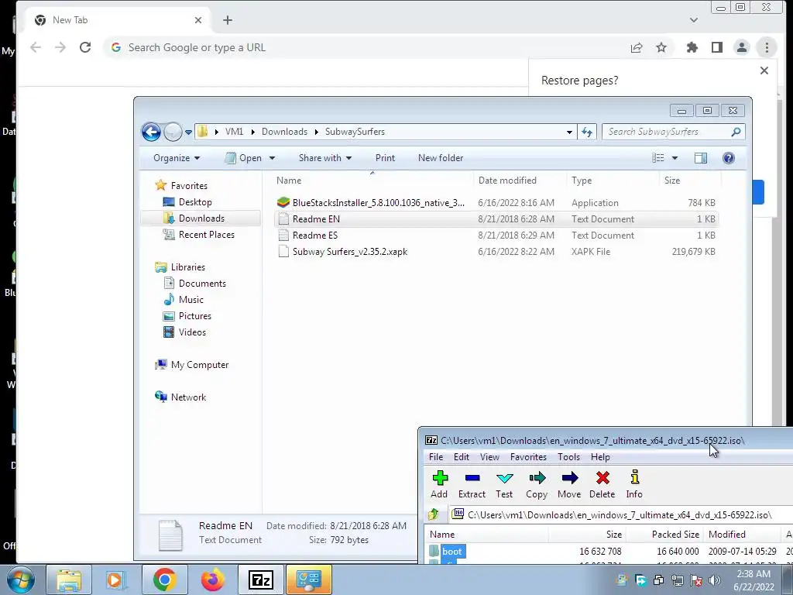Open the taskbar volume speaker icon
Viewport: 793px width, 595px height.
[713, 580]
